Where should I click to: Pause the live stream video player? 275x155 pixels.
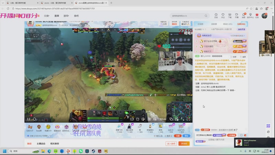29,119
